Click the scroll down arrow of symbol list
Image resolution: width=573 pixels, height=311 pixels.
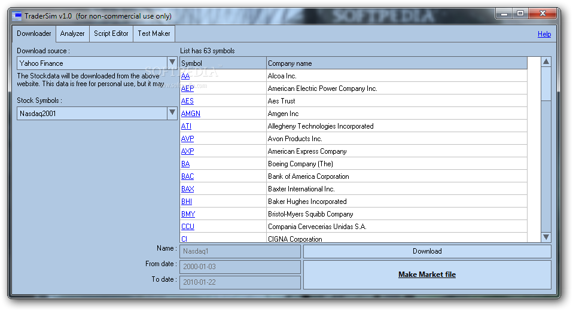546,237
